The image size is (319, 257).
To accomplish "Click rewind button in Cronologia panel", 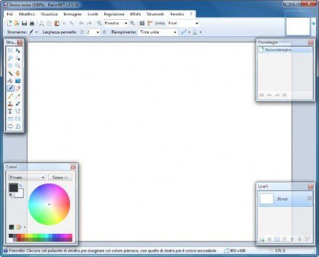I will 262,95.
